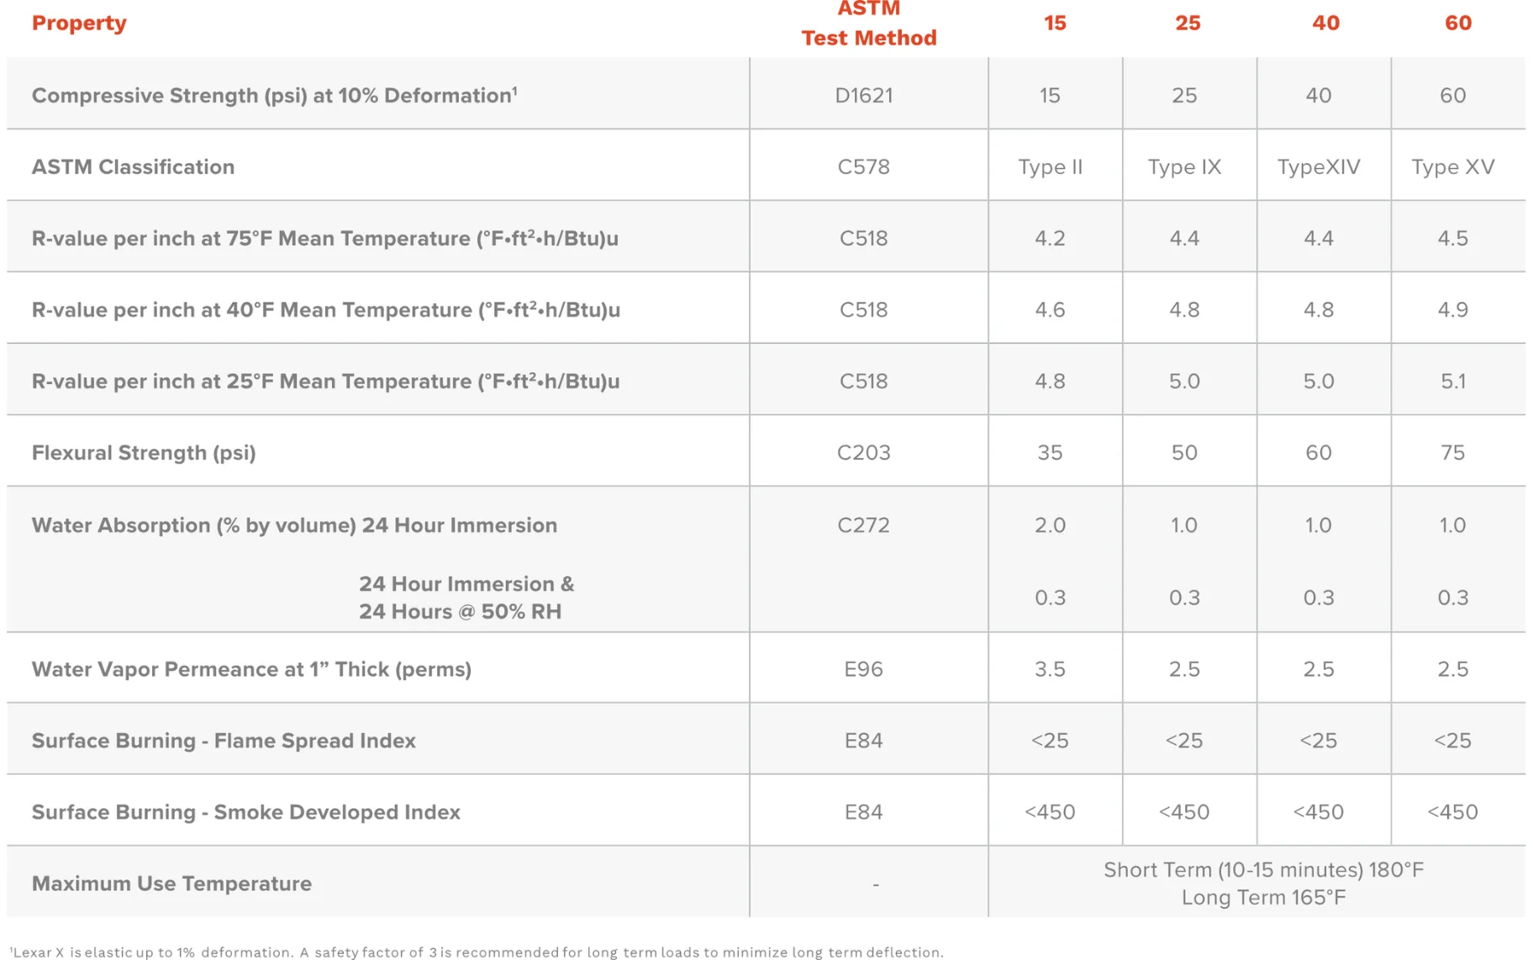Image resolution: width=1533 pixels, height=960 pixels.
Task: Click the D1621 test method cell
Action: pyautogui.click(x=864, y=95)
